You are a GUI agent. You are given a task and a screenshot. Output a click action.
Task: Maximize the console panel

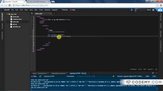pyautogui.click(x=153, y=73)
